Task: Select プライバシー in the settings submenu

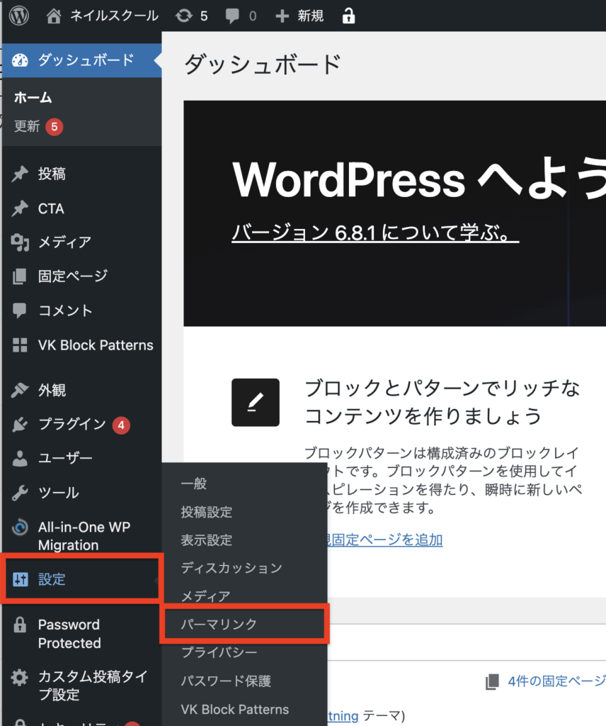Action: coord(219,652)
